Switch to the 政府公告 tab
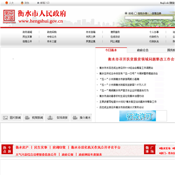Screen dimensions: 175x175 click(x=142, y=50)
